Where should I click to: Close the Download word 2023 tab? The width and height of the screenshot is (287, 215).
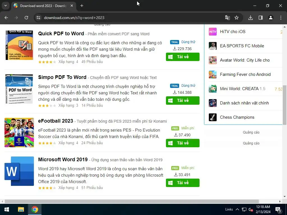coord(72,6)
